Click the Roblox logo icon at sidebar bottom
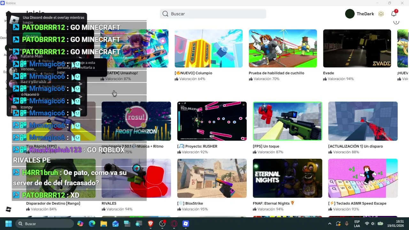Image resolution: width=409 pixels, height=230 pixels. [x=9, y=209]
